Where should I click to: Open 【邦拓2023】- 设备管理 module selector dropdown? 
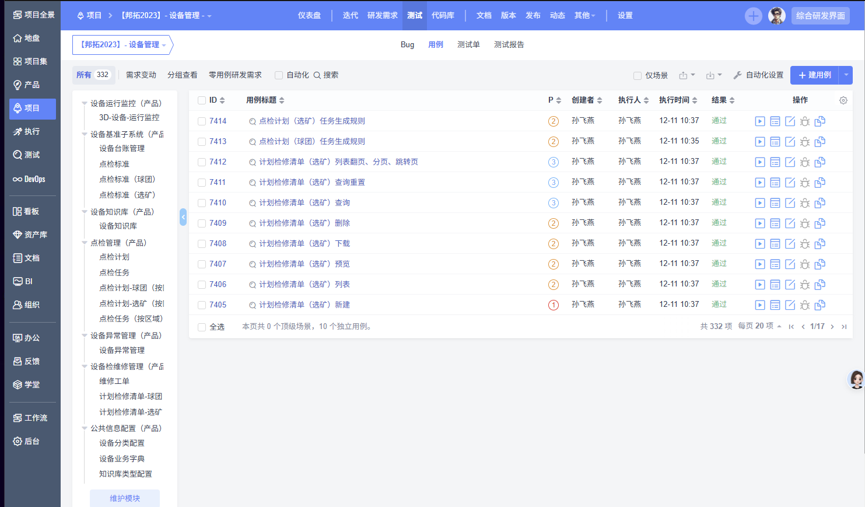tap(122, 45)
